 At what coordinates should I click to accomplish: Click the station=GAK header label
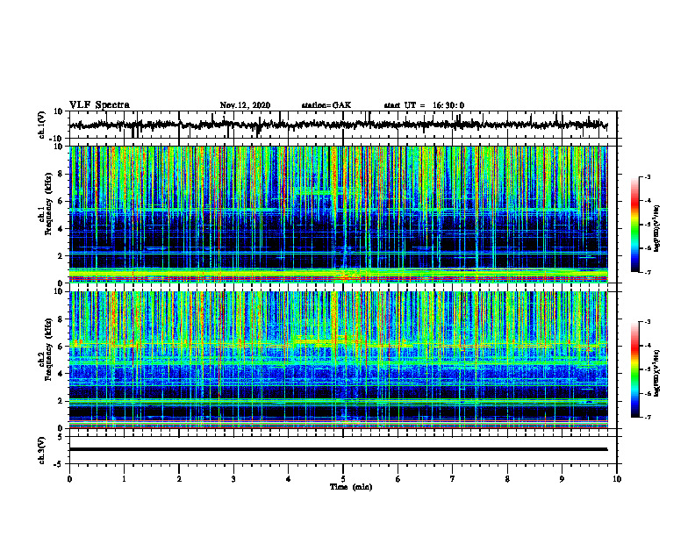(326, 105)
